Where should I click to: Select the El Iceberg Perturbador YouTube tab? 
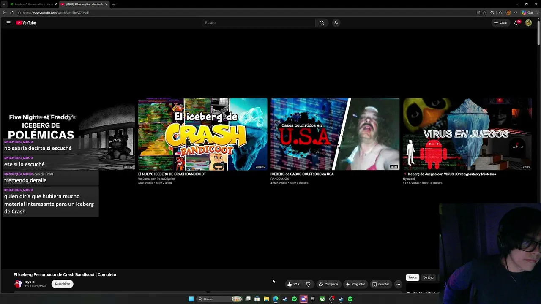pos(84,4)
